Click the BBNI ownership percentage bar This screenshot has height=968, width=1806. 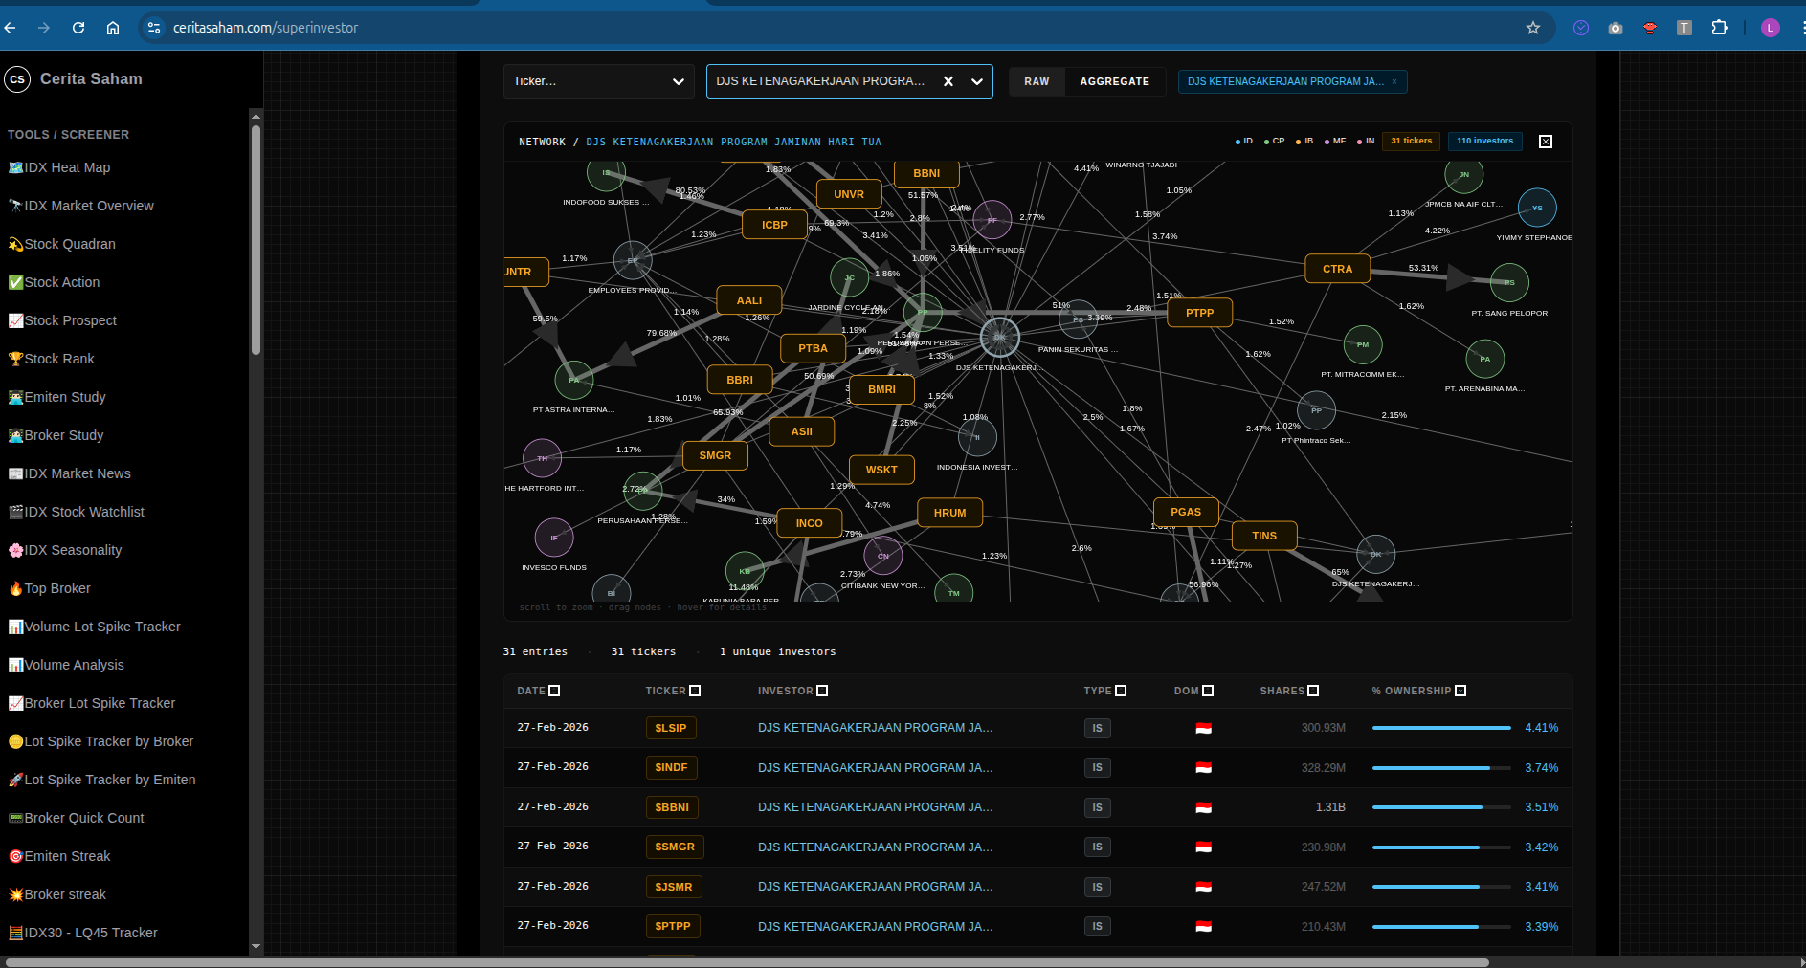click(1440, 807)
